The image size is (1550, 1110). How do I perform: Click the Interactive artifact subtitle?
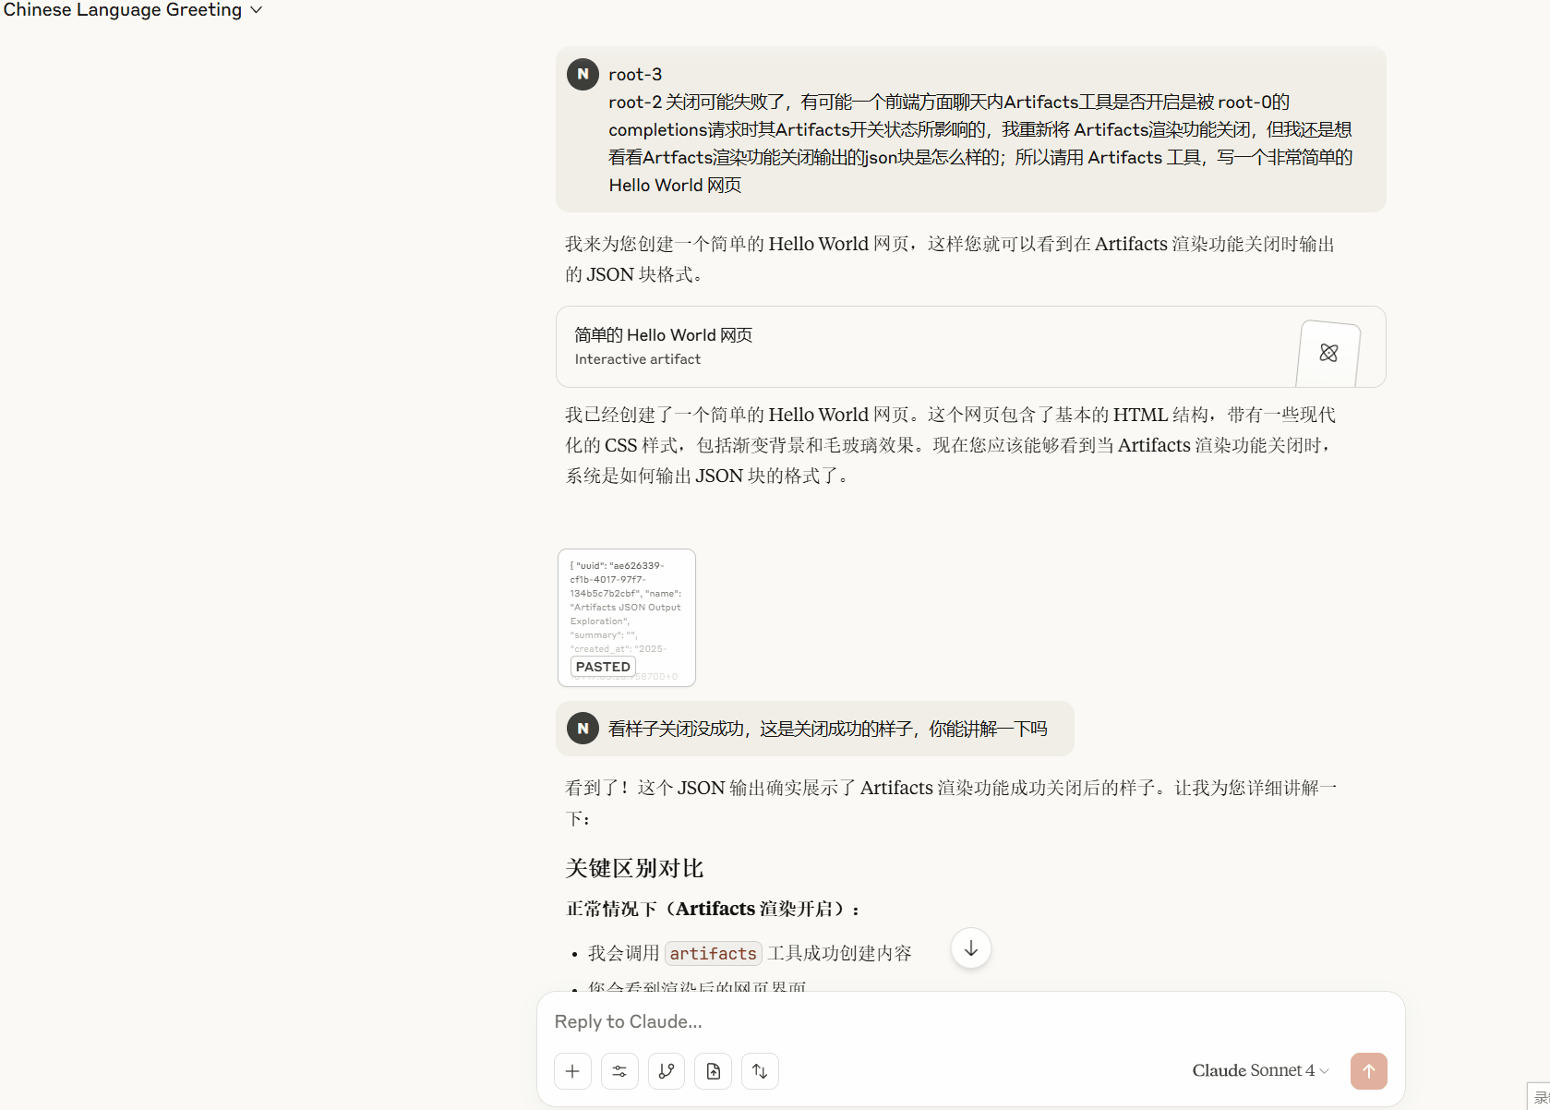(x=638, y=359)
